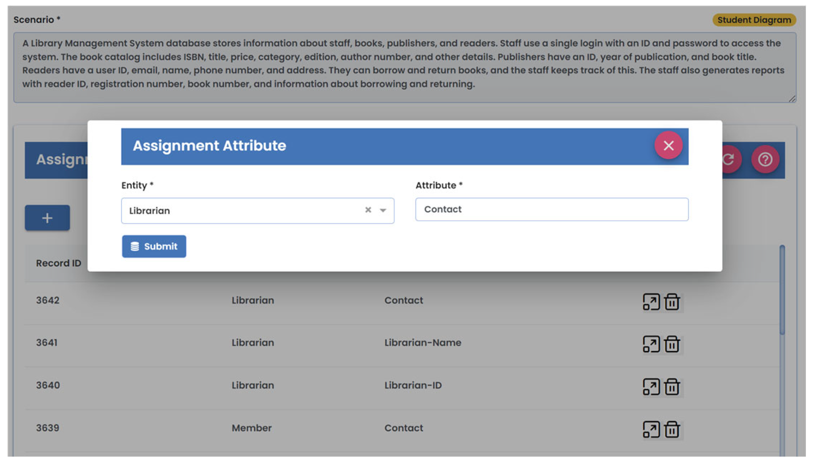Screen dimensions: 814x464
Task: Delete record 3641 Librarian-Name
Action: (x=672, y=344)
